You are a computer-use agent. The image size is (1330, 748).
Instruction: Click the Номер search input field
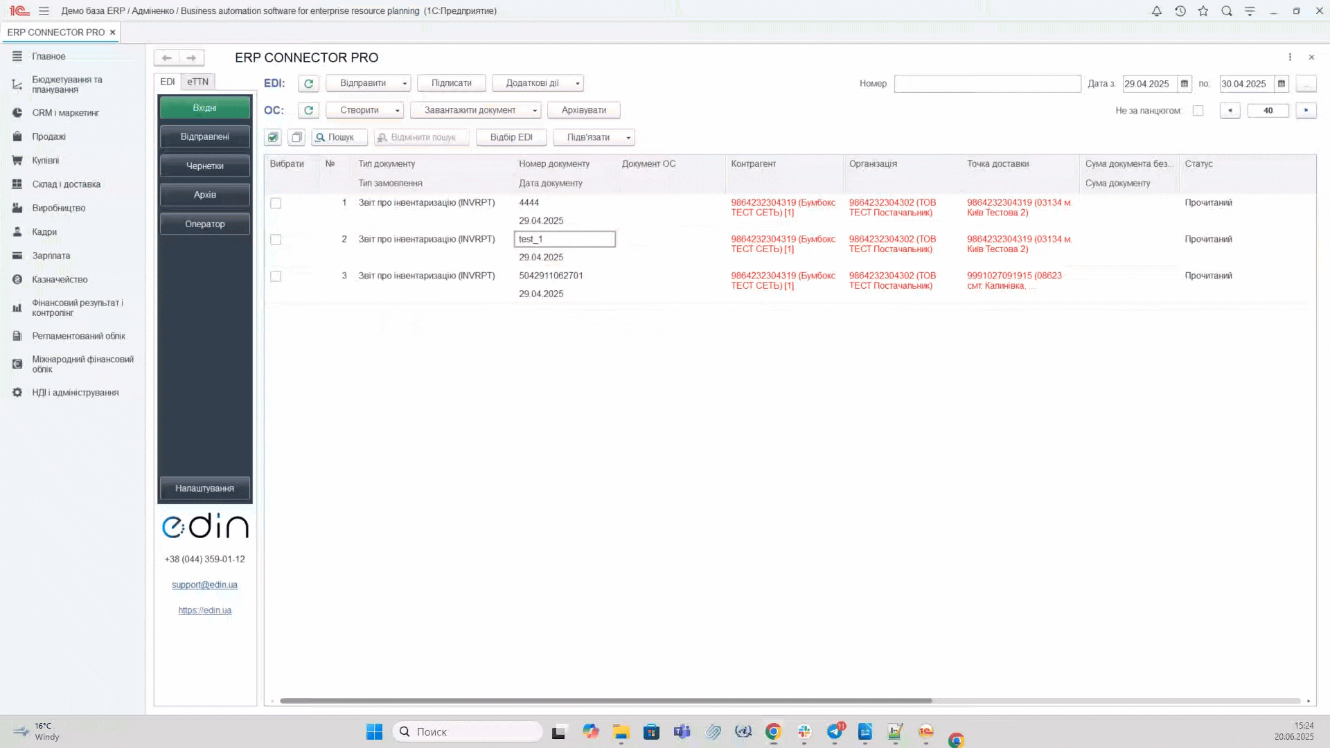pos(986,84)
